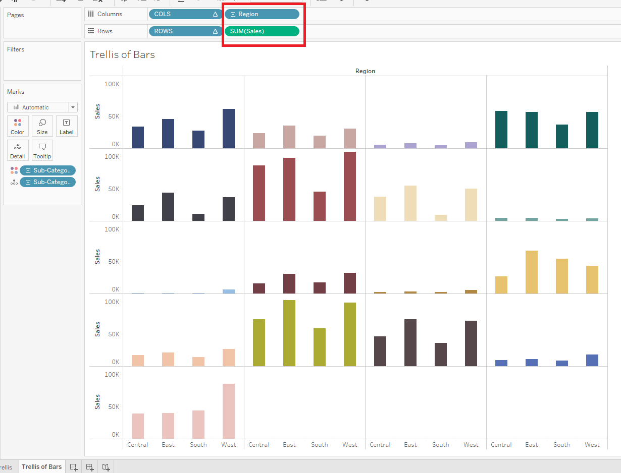Switch to the Trellis of Bars tab

(x=42, y=467)
